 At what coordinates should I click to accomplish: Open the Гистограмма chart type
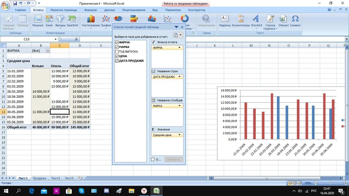pos(91,21)
